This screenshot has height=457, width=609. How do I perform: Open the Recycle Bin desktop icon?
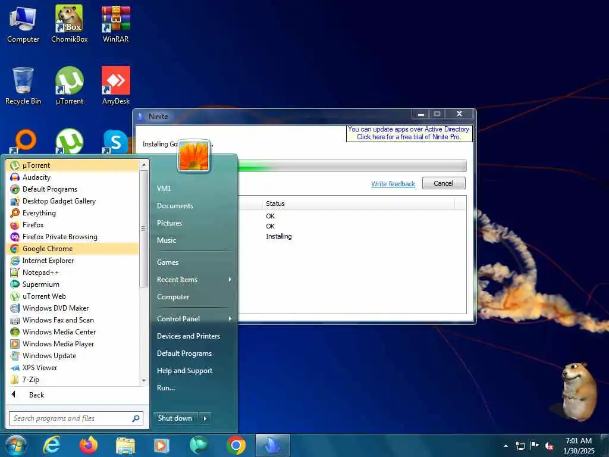coord(23,86)
